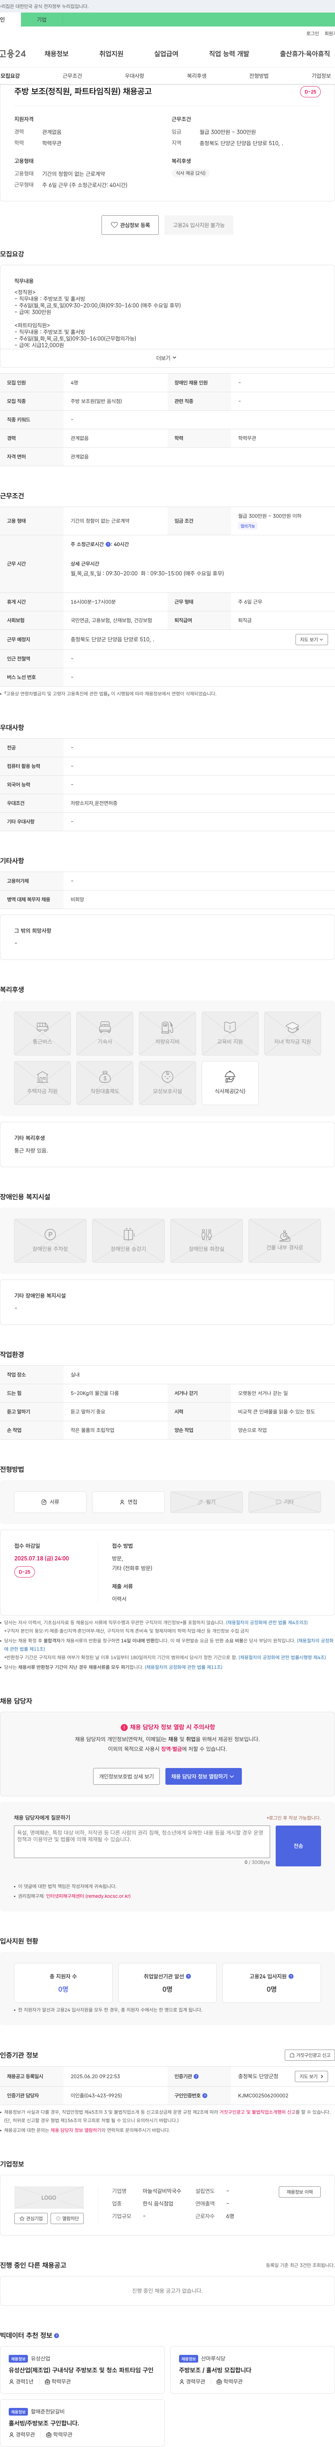Click 고용24 입사지원 불가능 button
This screenshot has width=335, height=2447.
(198, 225)
